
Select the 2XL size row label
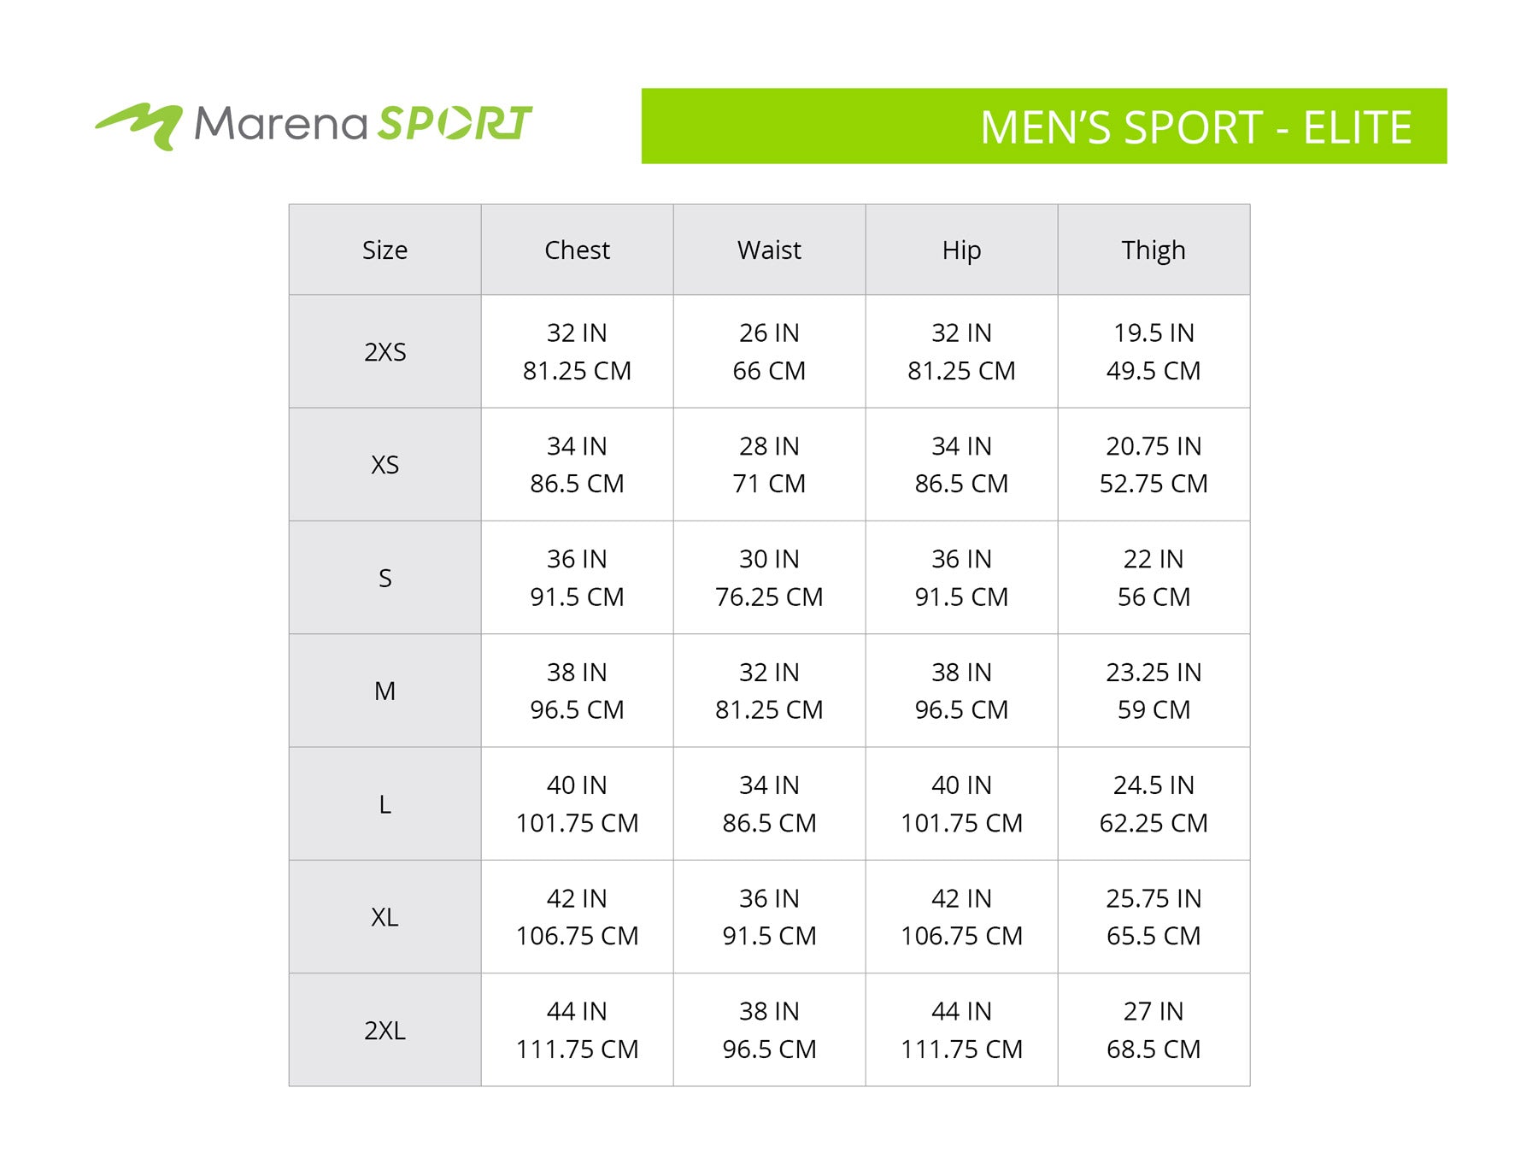coord(384,1031)
